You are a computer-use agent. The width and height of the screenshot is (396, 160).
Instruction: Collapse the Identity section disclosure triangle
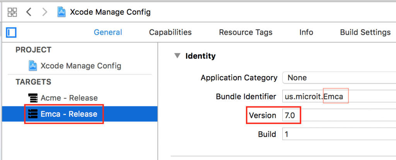pos(177,56)
